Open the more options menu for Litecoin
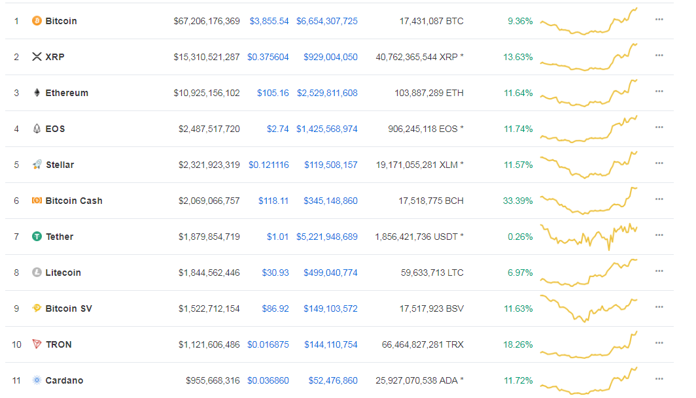 pyautogui.click(x=659, y=271)
